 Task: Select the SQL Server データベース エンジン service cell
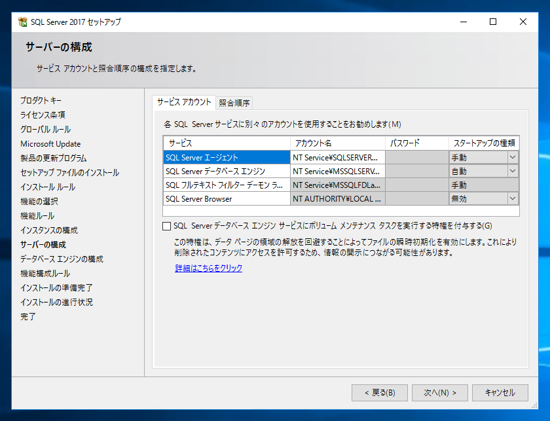[227, 171]
